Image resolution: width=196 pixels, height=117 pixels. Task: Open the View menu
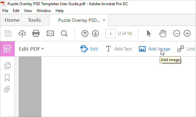28,11
